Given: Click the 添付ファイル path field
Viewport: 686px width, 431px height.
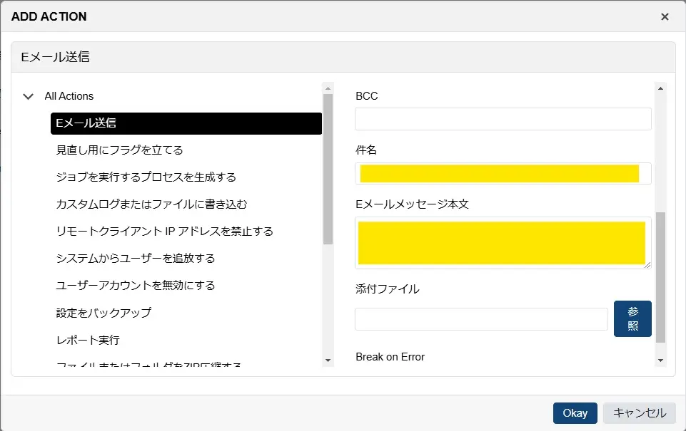Looking at the screenshot, I should click(481, 318).
